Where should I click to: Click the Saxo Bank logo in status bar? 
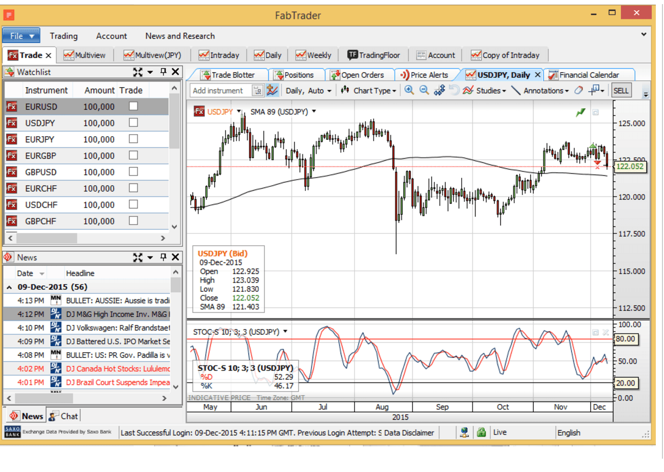[x=12, y=432]
